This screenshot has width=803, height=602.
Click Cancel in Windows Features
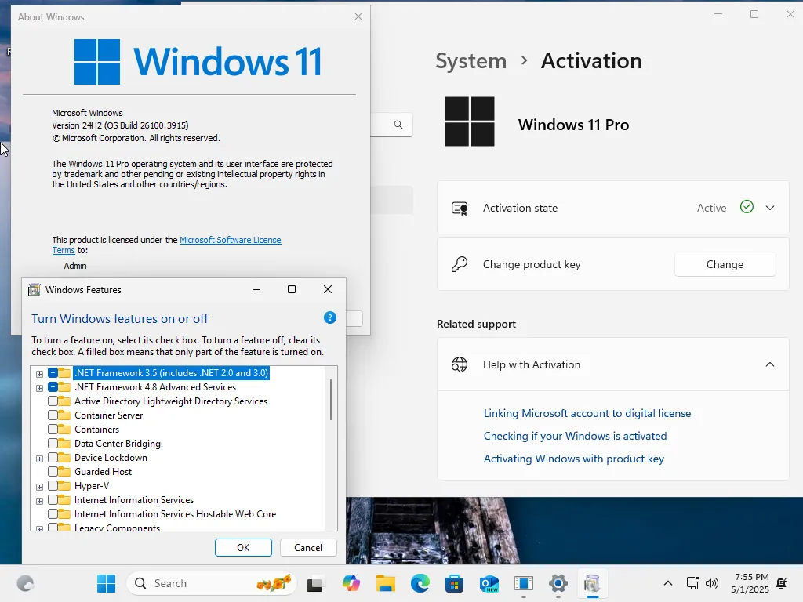(x=308, y=547)
